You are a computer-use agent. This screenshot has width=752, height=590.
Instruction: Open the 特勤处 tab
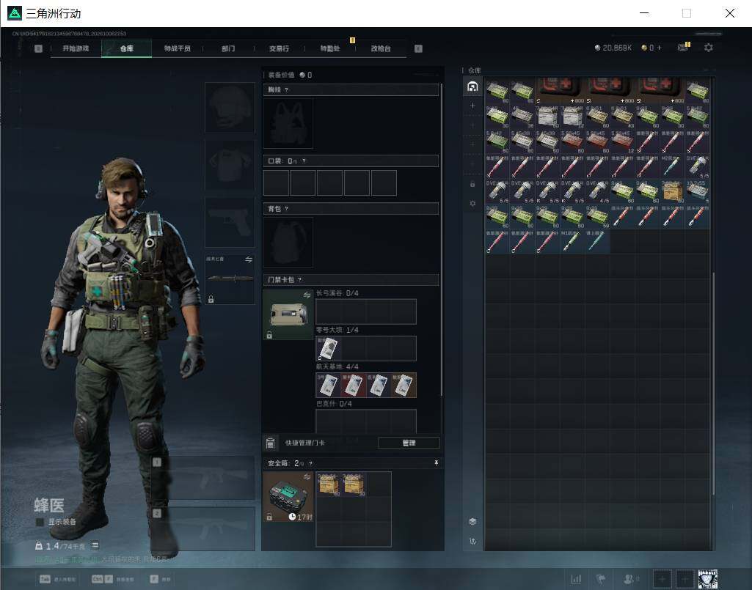(330, 48)
